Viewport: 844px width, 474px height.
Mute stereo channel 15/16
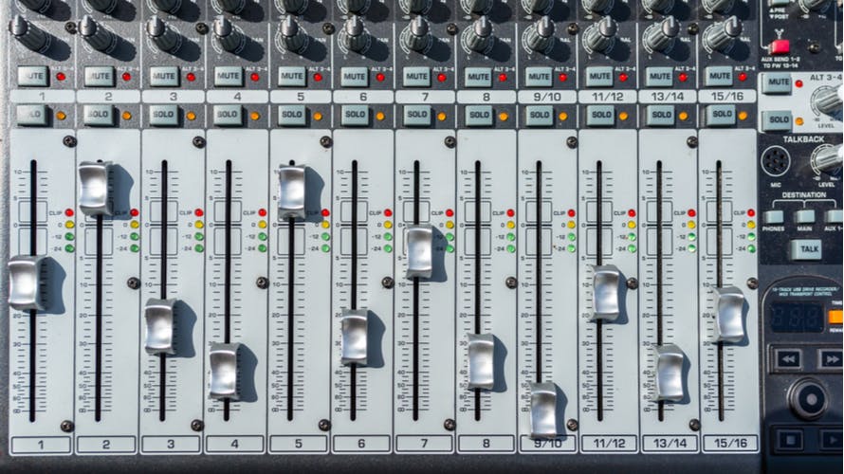(720, 77)
